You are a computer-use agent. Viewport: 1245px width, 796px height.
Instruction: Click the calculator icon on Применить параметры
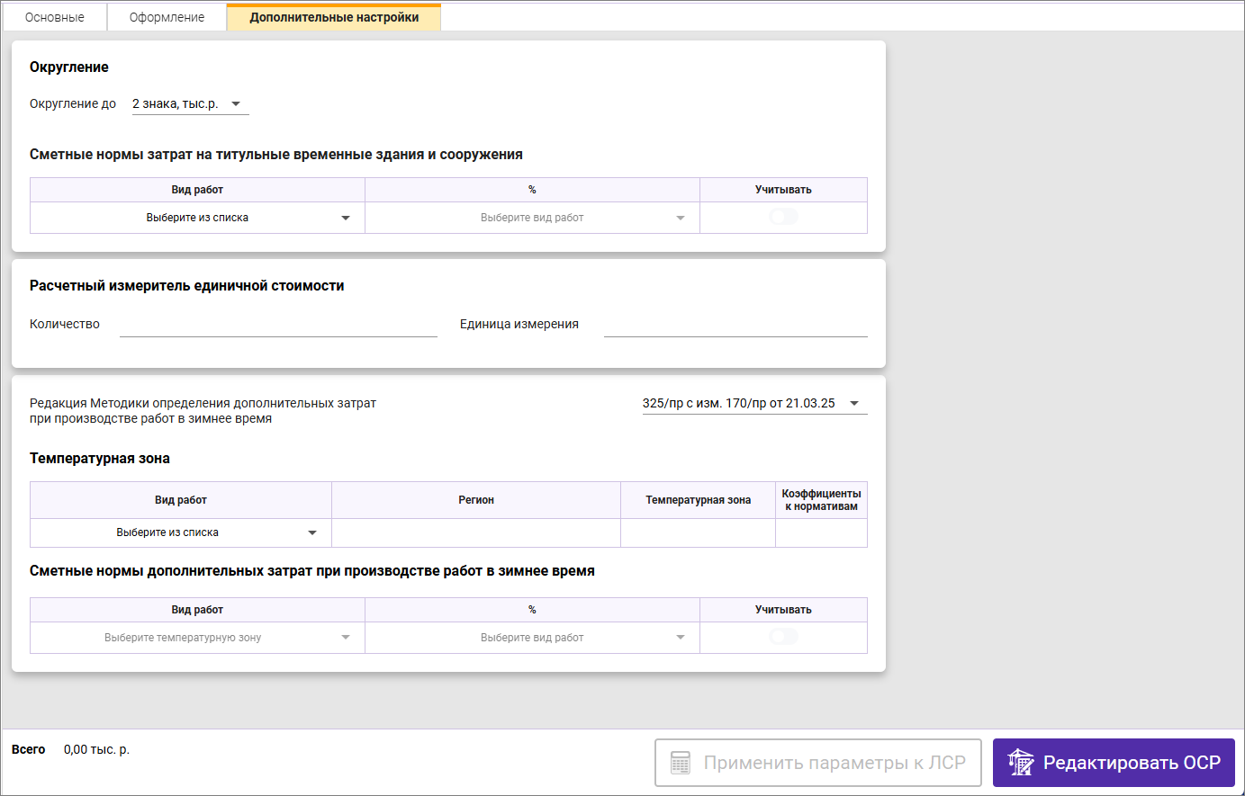click(x=681, y=764)
